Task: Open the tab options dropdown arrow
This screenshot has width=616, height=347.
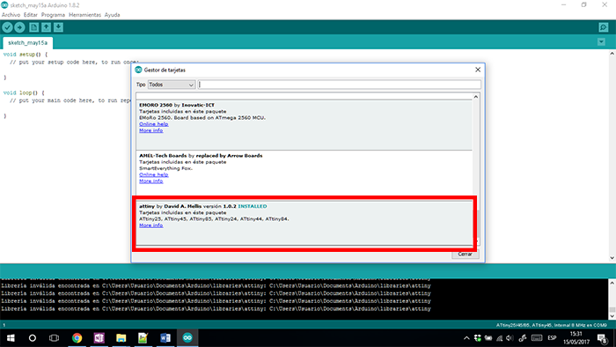Action: pos(601,41)
